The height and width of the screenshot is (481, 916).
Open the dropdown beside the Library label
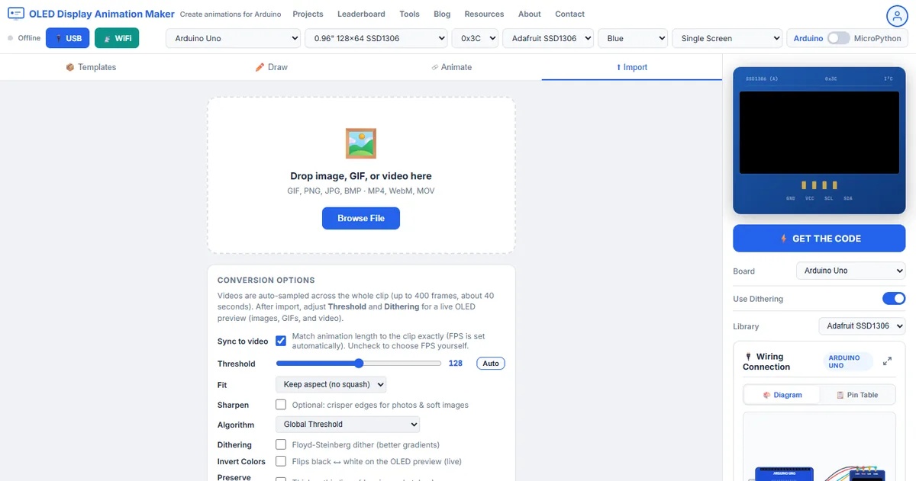(x=862, y=325)
